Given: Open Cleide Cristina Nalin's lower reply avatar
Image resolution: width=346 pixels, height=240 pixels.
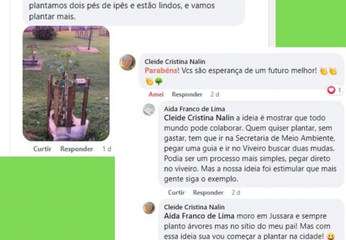Looking at the screenshot, I should 149,208.
